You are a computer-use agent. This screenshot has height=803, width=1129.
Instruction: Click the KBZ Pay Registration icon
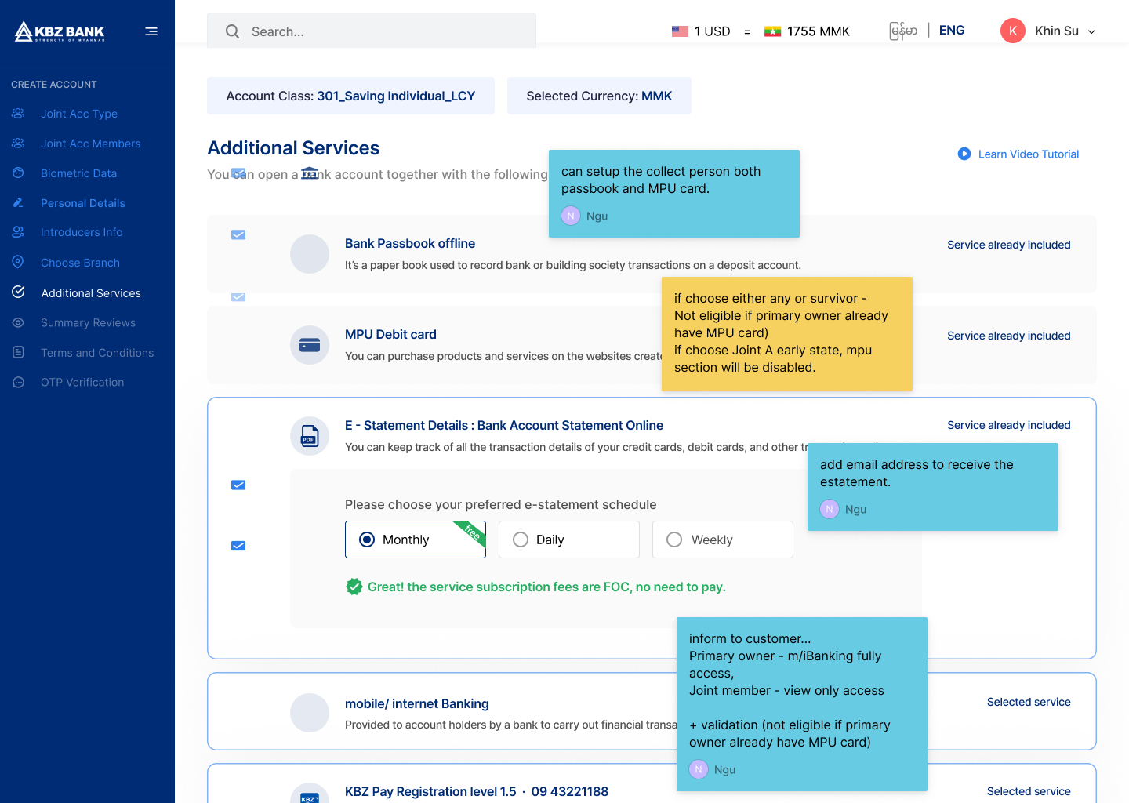pyautogui.click(x=310, y=793)
